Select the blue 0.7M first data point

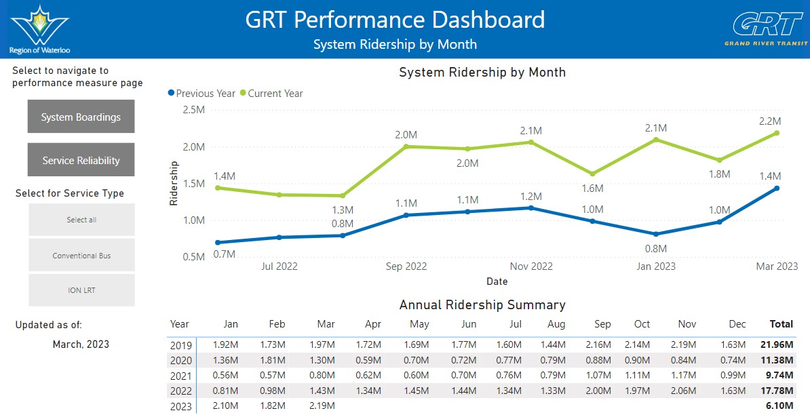(x=218, y=243)
